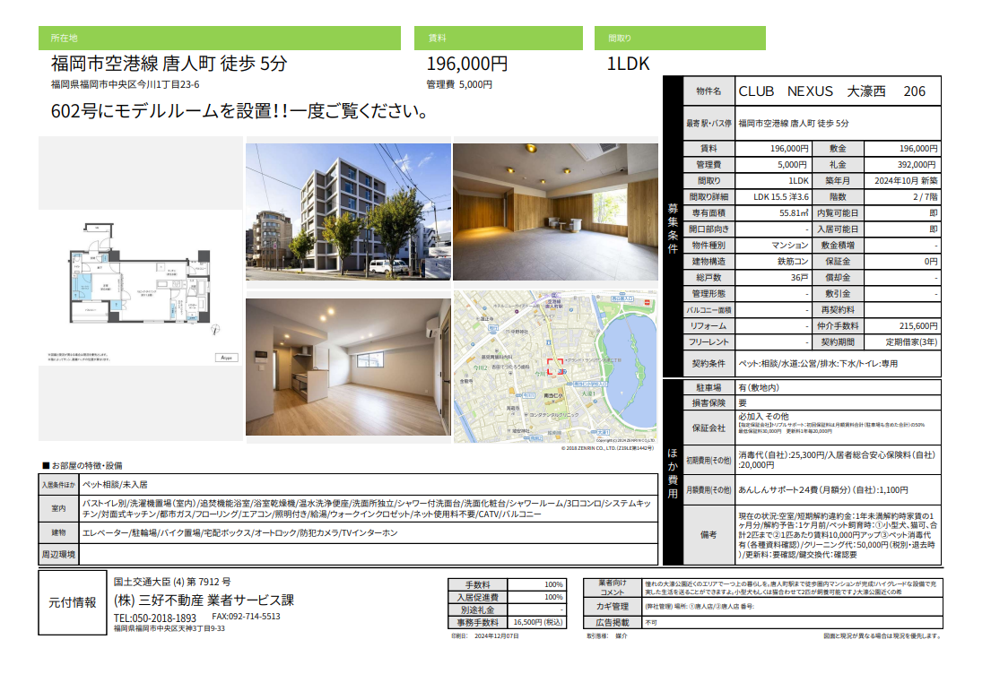Open the living room interior photo
The height and width of the screenshot is (674, 991).
348,367
